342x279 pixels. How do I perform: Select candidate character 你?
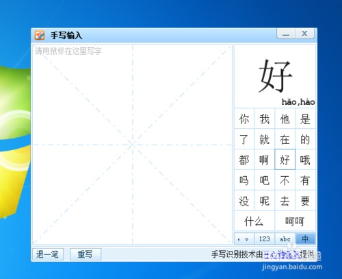(244, 119)
